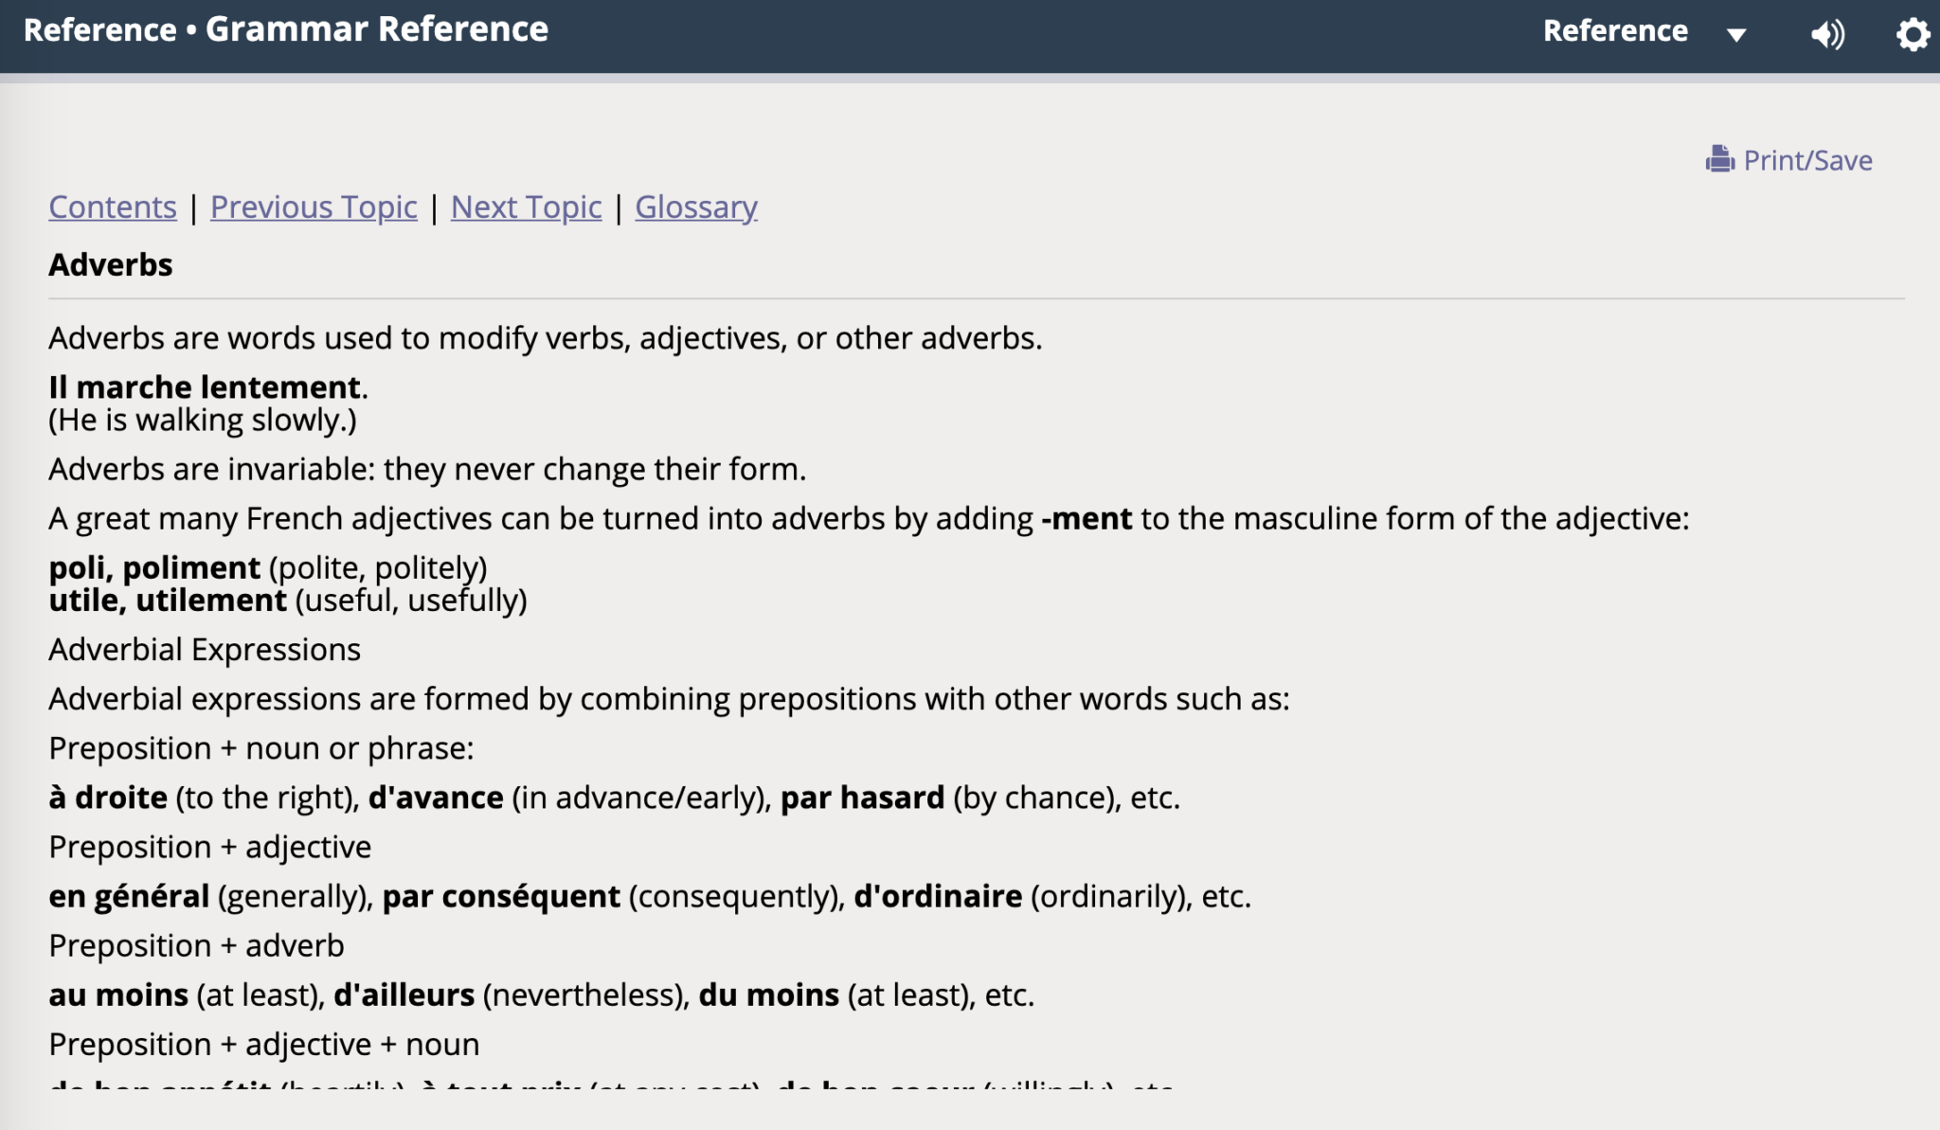Click the Print/Save text

click(x=1807, y=160)
